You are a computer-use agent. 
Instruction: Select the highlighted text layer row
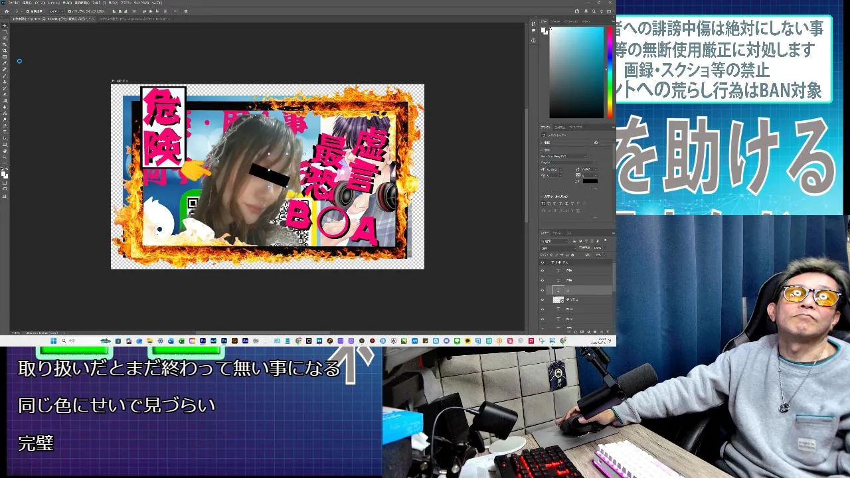click(579, 290)
